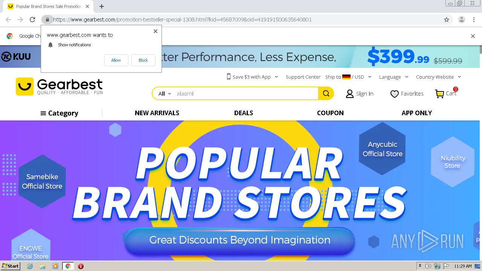Allow notifications from gearbest.com
Screen dimensions: 482x271
coord(116,60)
